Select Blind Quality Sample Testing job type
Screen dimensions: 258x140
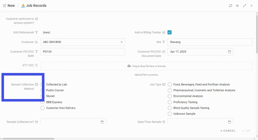170,108
